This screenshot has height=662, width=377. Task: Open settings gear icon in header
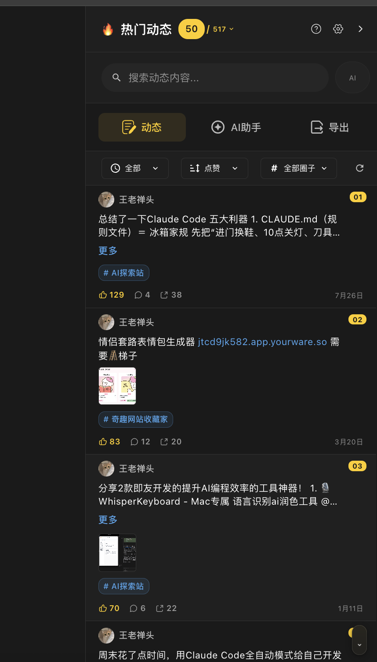[338, 29]
